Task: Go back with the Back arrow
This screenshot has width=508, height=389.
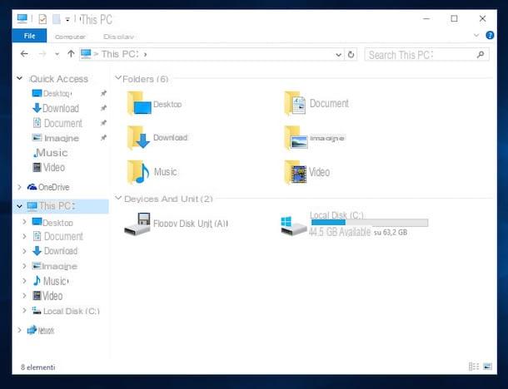Action: click(24, 54)
